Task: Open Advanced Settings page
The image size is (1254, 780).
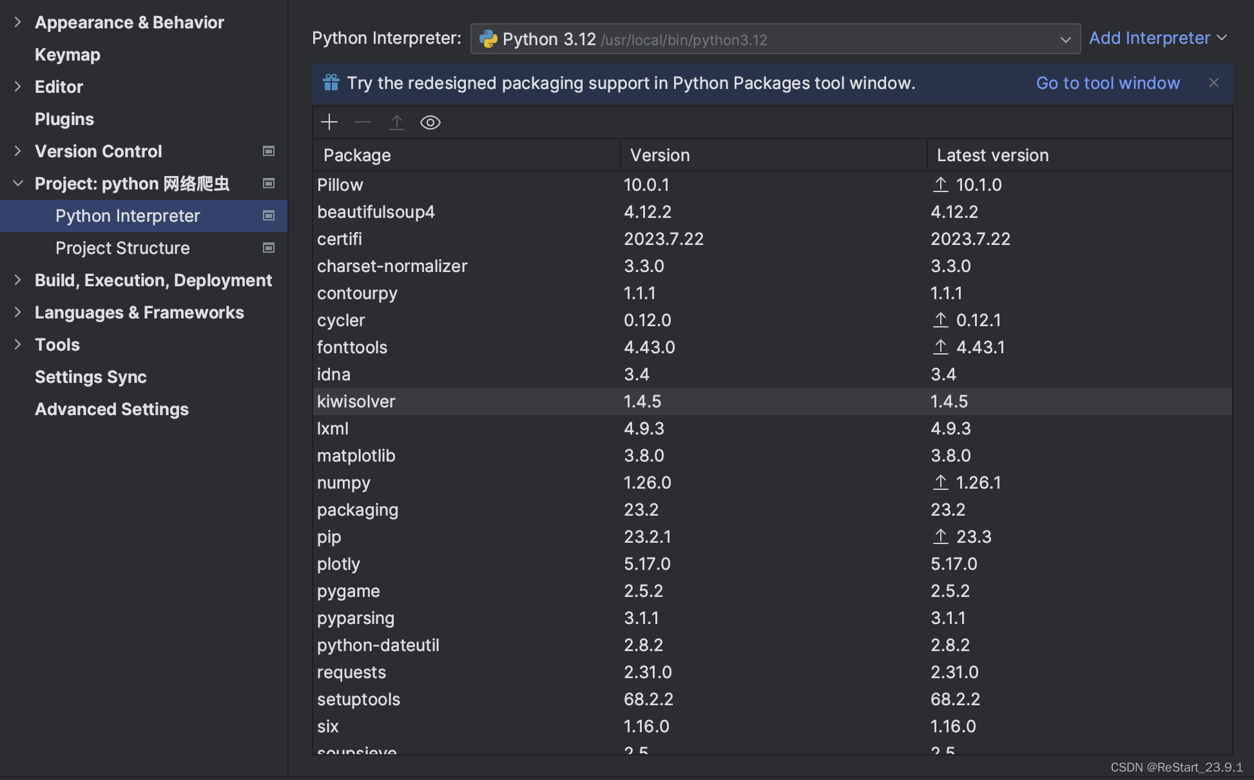Action: tap(111, 409)
